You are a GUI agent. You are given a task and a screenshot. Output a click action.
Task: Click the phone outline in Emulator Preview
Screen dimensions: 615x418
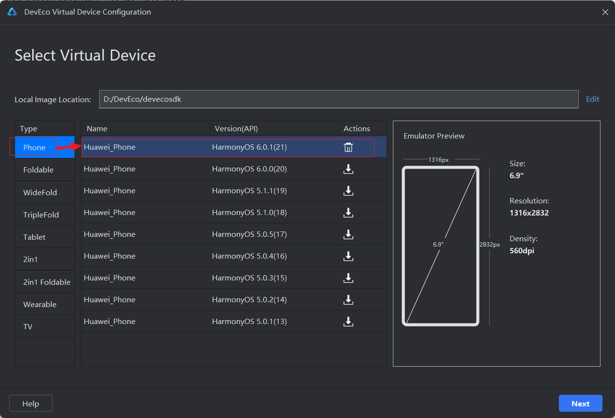click(441, 246)
